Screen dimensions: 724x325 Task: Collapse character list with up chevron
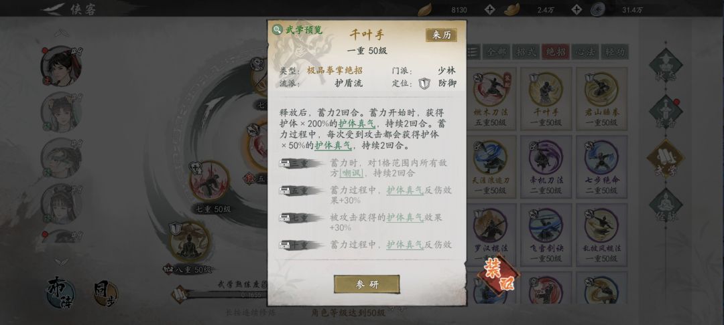[x=62, y=33]
